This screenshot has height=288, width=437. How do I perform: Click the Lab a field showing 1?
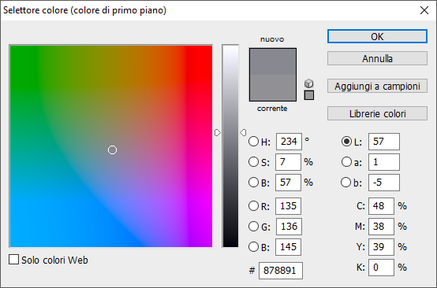pos(384,162)
